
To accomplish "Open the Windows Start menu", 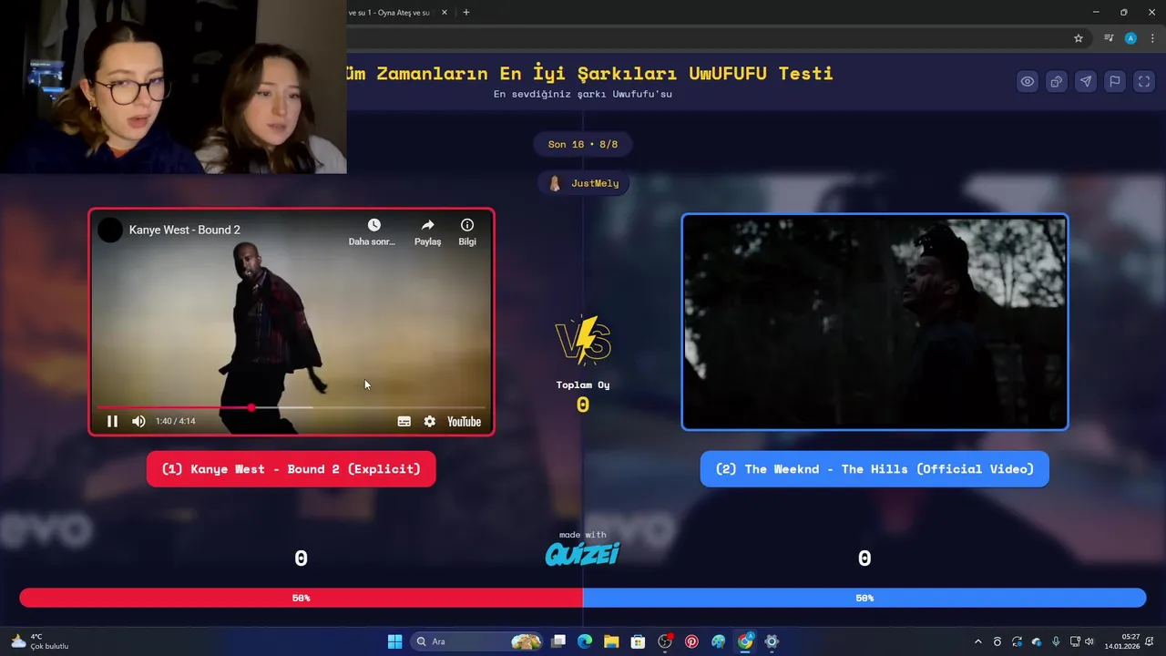I will pos(394,641).
